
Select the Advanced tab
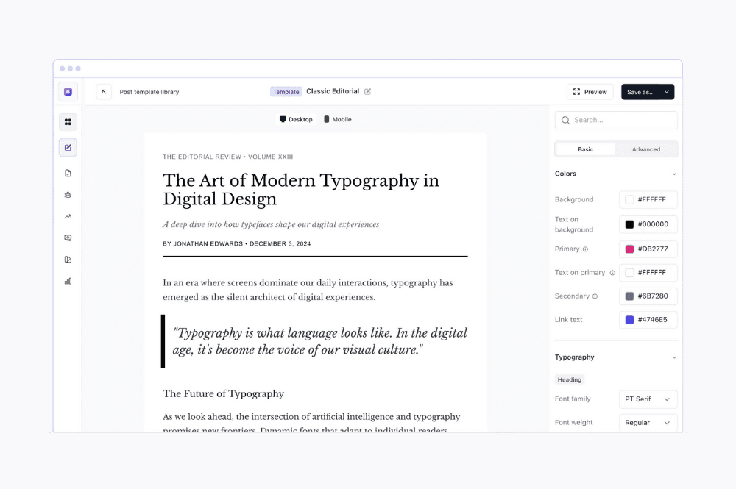[646, 149]
